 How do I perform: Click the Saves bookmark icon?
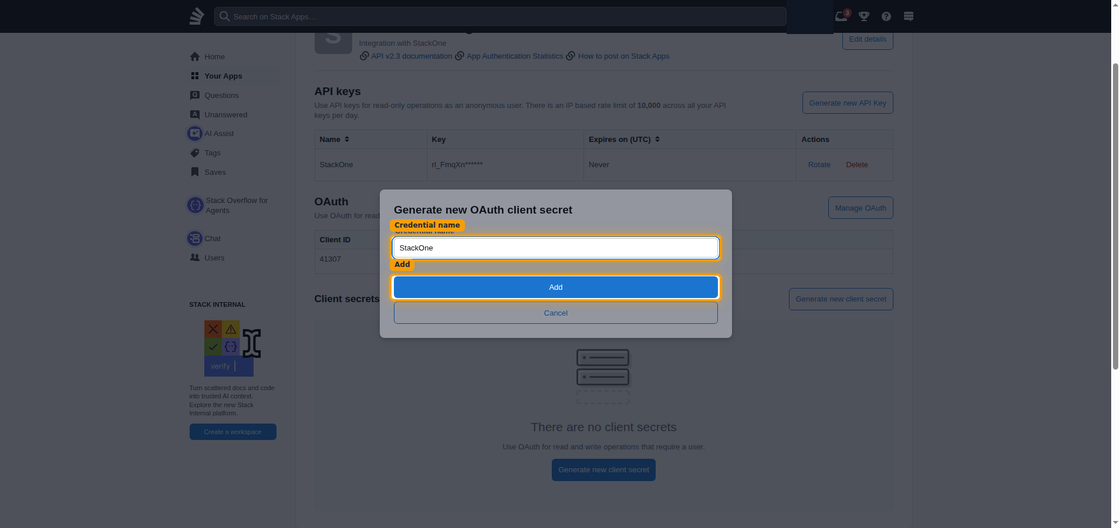point(195,172)
